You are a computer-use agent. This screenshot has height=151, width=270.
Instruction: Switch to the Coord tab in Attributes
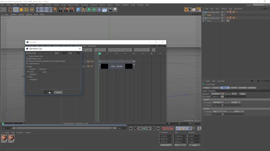pos(216,88)
